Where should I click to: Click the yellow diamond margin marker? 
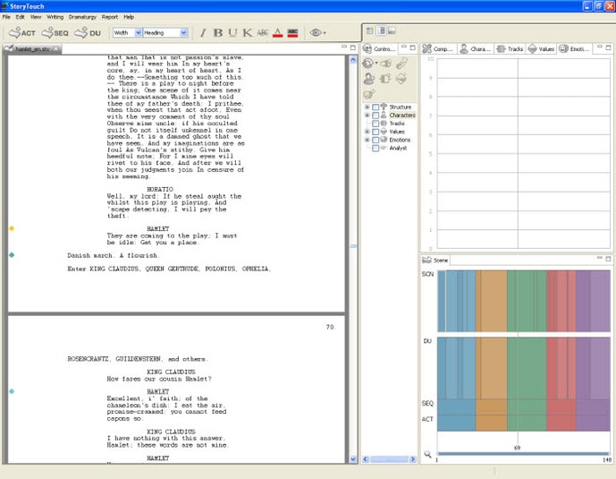coord(12,228)
